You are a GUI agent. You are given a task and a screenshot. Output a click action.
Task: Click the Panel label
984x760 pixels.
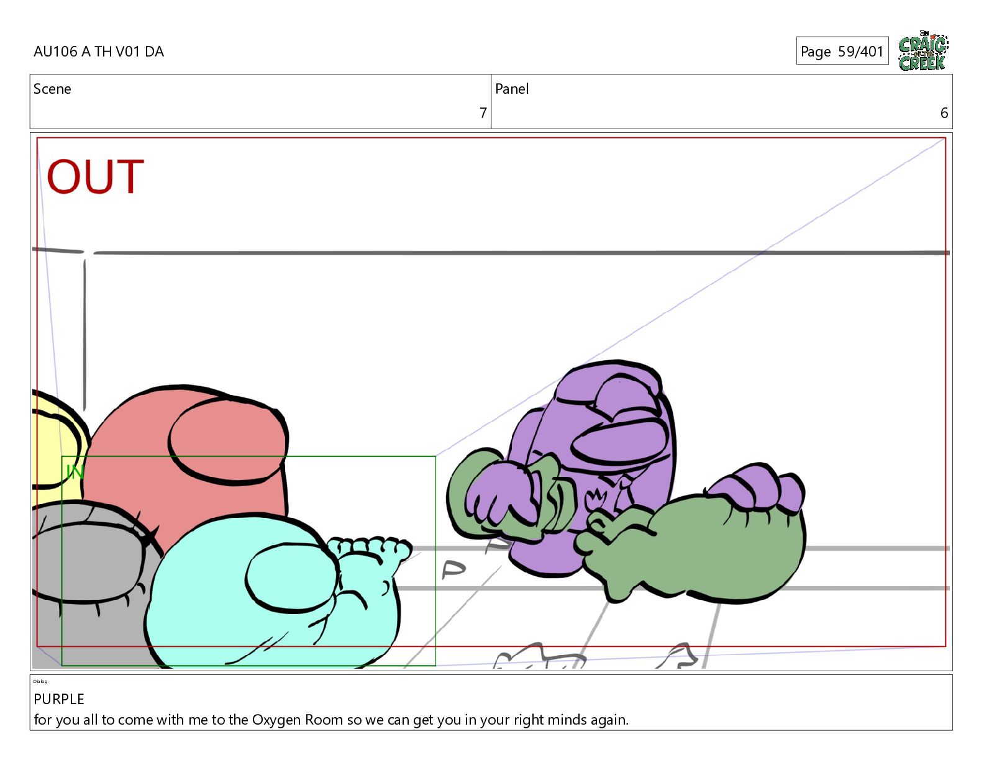(x=512, y=89)
